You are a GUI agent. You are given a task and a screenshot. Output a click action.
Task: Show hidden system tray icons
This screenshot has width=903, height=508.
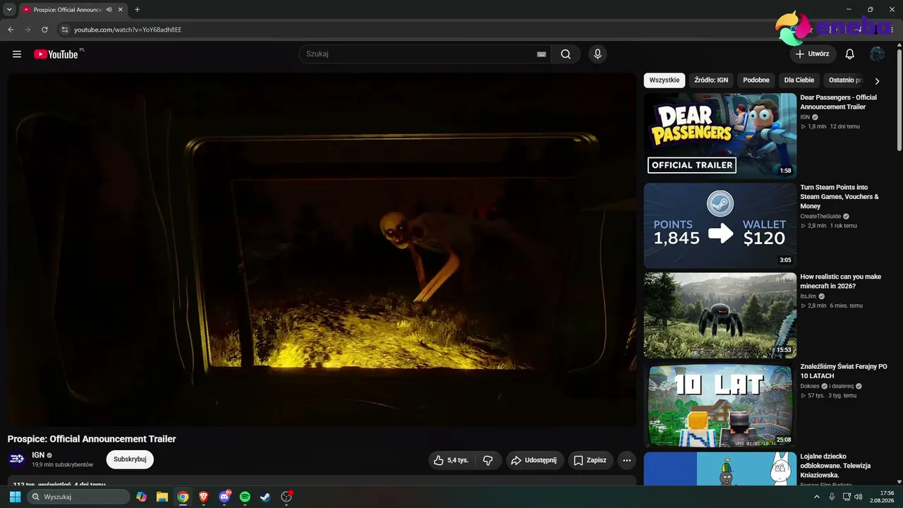coord(817,497)
